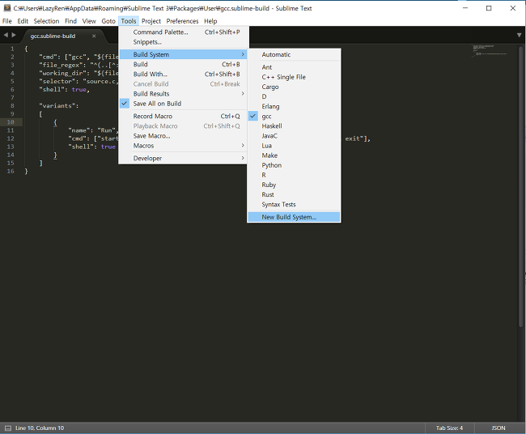Select JavaC build system
The image size is (526, 434).
tap(294, 135)
